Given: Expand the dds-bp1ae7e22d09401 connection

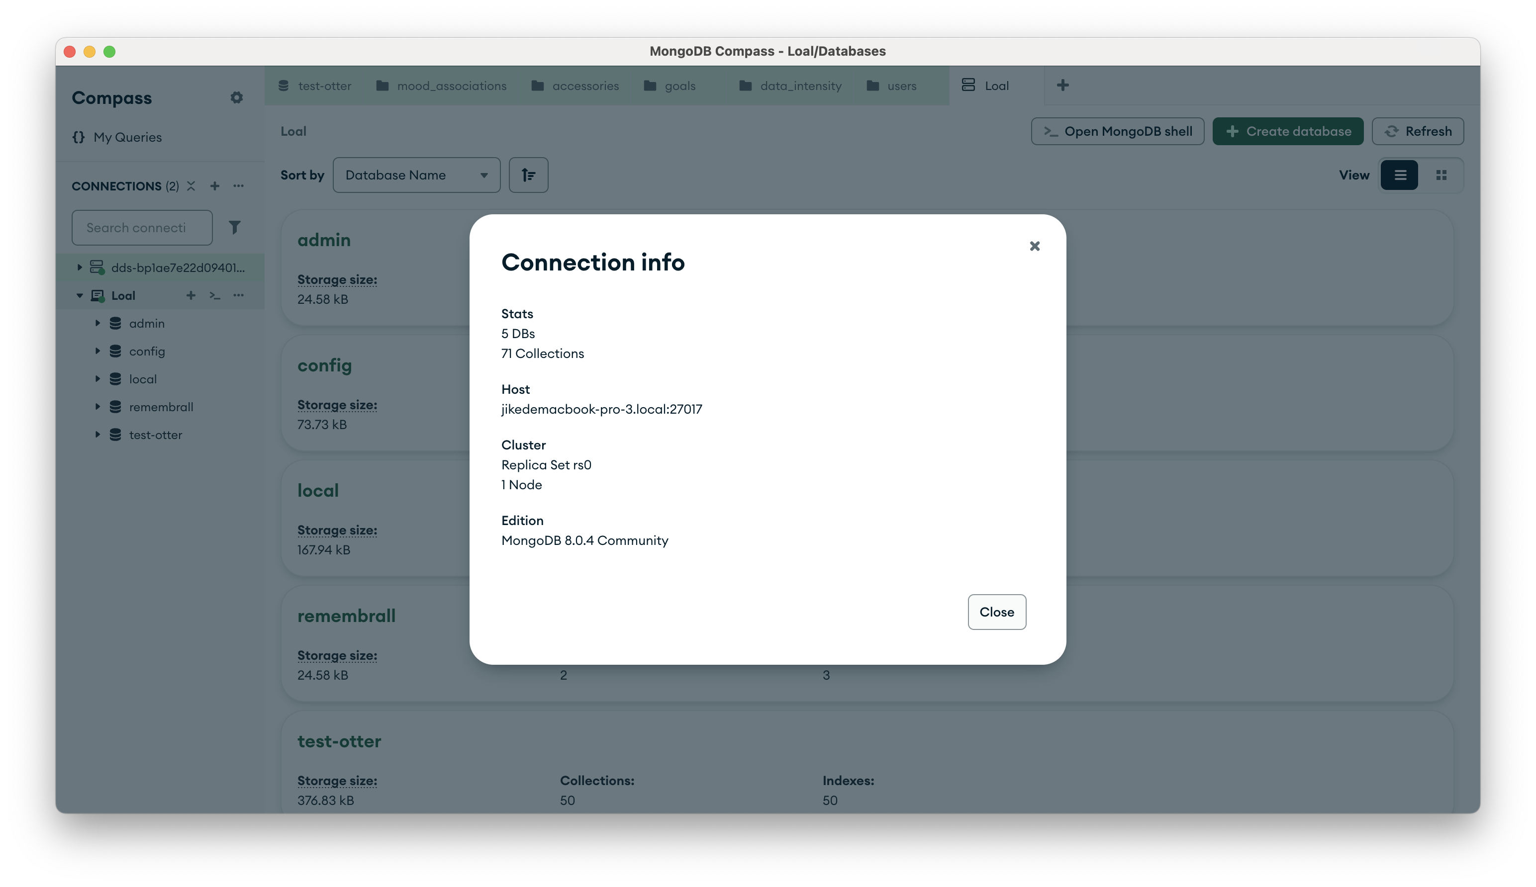Looking at the screenshot, I should [79, 267].
